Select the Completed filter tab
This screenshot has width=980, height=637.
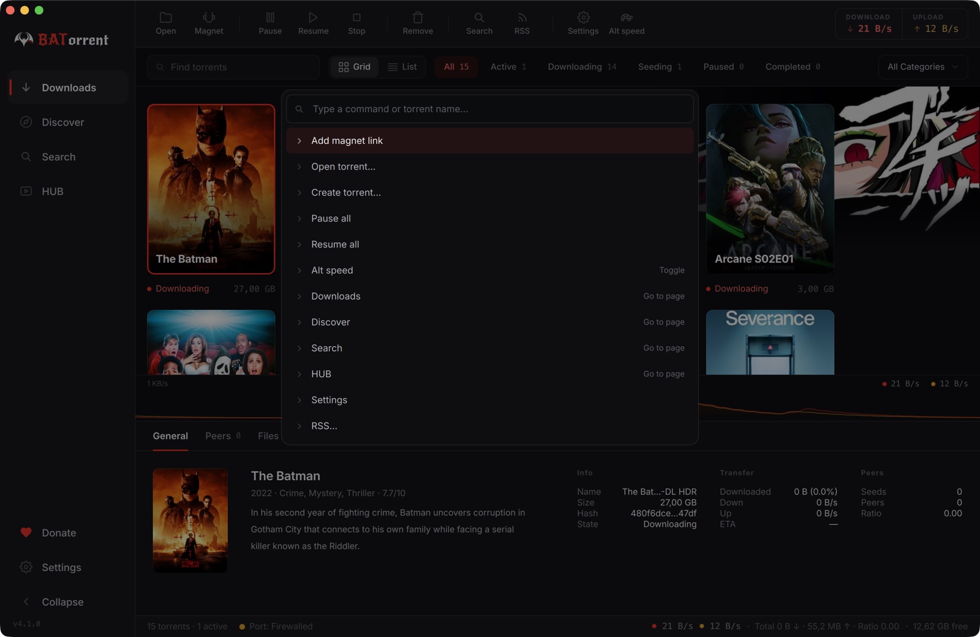(x=793, y=67)
